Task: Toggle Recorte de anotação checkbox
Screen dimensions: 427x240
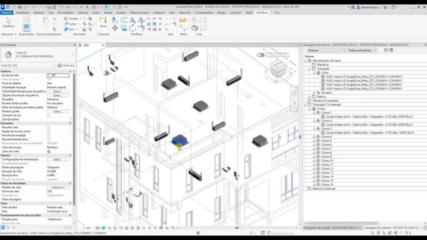Action: point(49,135)
